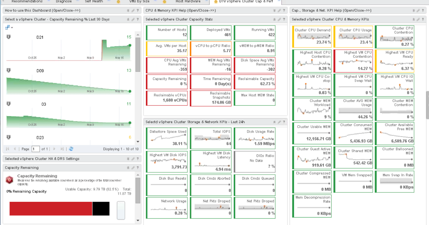Screen dimensions: 429x225
Task: Expand the How to use this Dashboard section
Action: [42, 10]
